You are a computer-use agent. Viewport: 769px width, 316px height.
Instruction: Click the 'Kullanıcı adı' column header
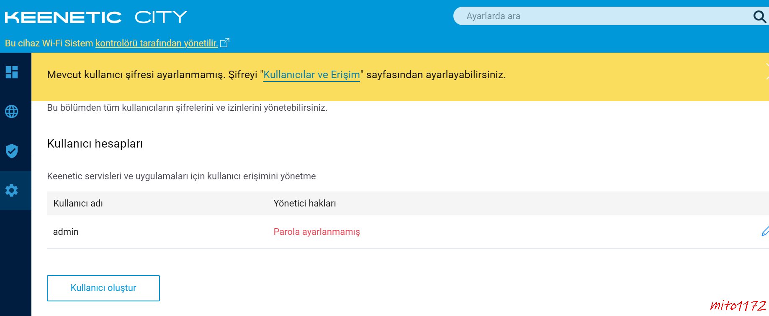(x=78, y=203)
